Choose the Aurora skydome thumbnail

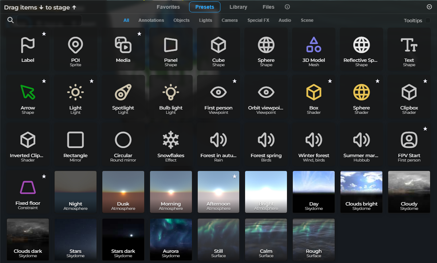coord(171,239)
